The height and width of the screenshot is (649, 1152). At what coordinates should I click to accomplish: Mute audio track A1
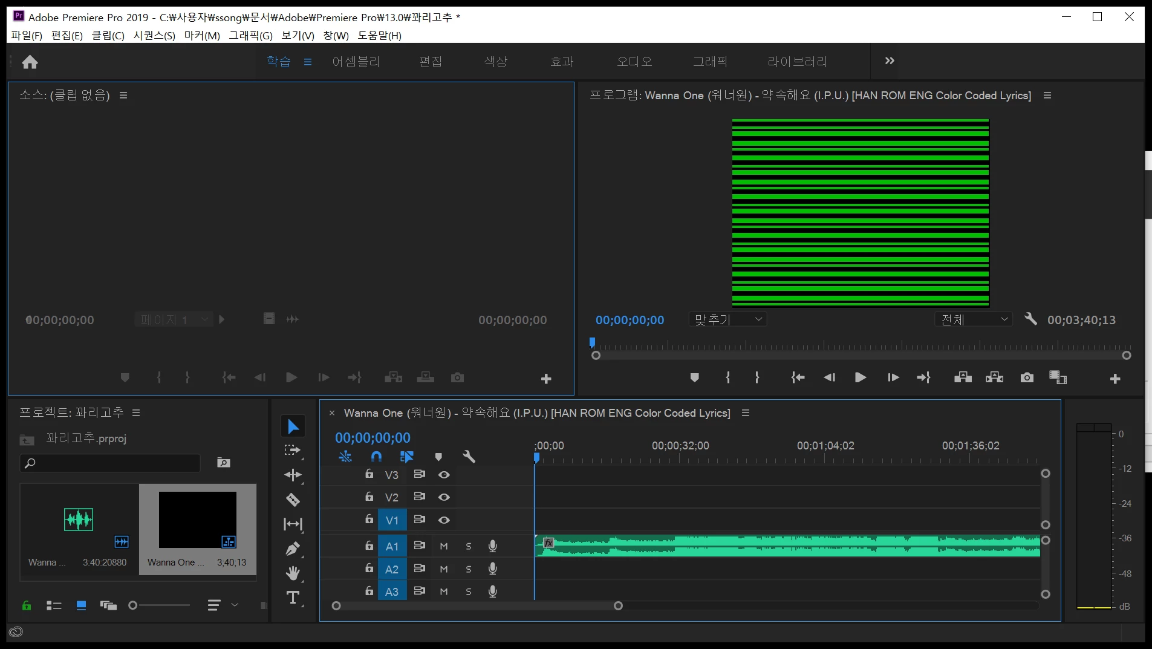[x=444, y=546]
